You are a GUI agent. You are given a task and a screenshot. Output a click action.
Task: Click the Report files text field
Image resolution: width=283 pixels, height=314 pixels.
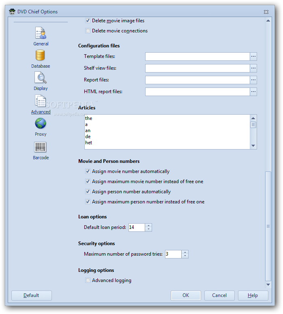click(197, 80)
